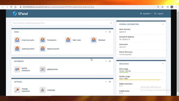Image resolution: width=179 pixels, height=101 pixels.
Task: Click the Username value spanelio
Action: pos(123,47)
